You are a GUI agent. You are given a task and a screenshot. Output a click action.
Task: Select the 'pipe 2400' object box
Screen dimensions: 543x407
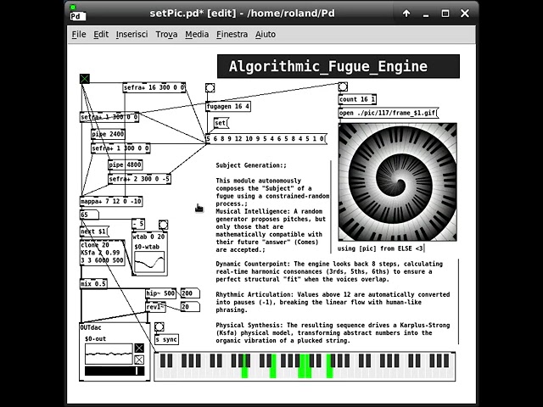coord(108,134)
